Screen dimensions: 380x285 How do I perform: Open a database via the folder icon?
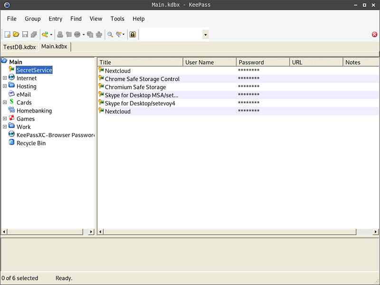[x=16, y=35]
